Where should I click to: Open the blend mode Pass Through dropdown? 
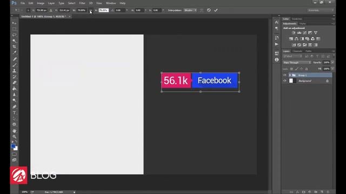click(x=297, y=63)
